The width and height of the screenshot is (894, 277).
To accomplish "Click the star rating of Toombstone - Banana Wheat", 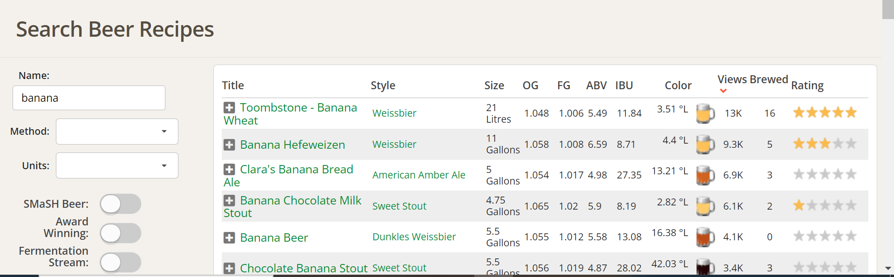I will (x=825, y=112).
